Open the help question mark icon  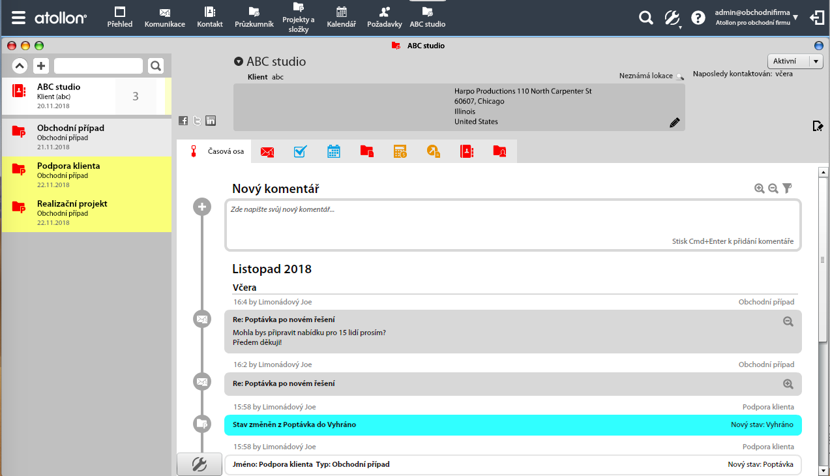[698, 18]
